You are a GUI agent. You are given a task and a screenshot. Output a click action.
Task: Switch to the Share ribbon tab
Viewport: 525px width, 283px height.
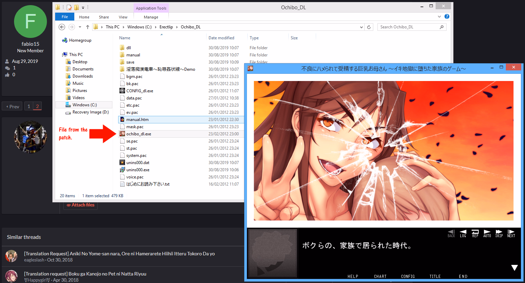point(104,17)
